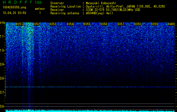Click the 0.6 kHz axis label

click(3, 106)
